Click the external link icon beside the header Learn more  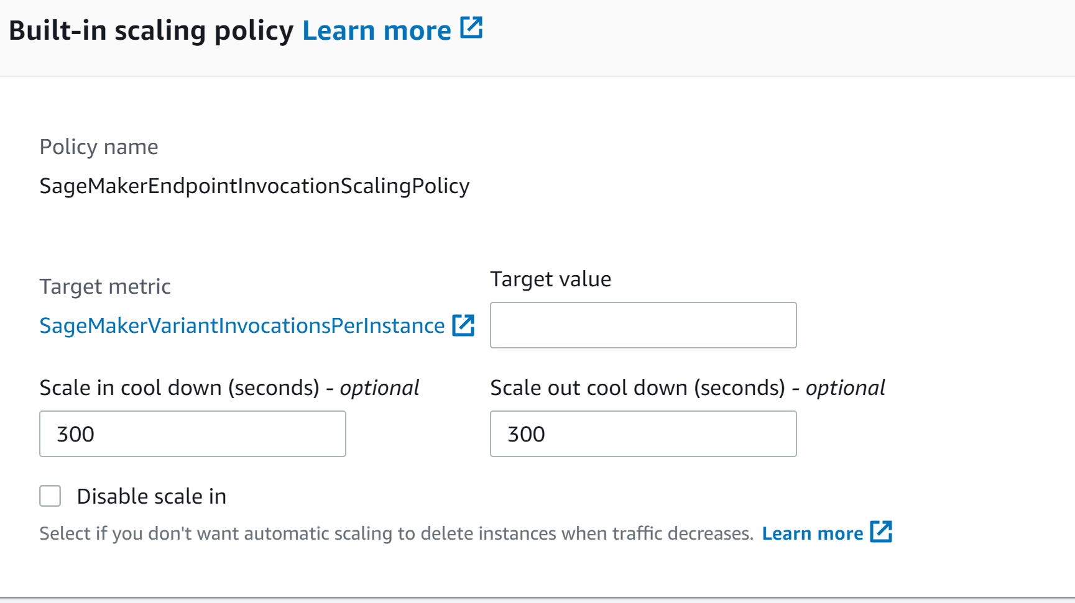click(x=472, y=27)
